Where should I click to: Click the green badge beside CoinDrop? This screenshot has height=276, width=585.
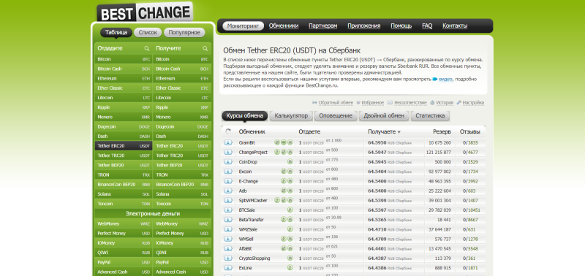click(290, 162)
